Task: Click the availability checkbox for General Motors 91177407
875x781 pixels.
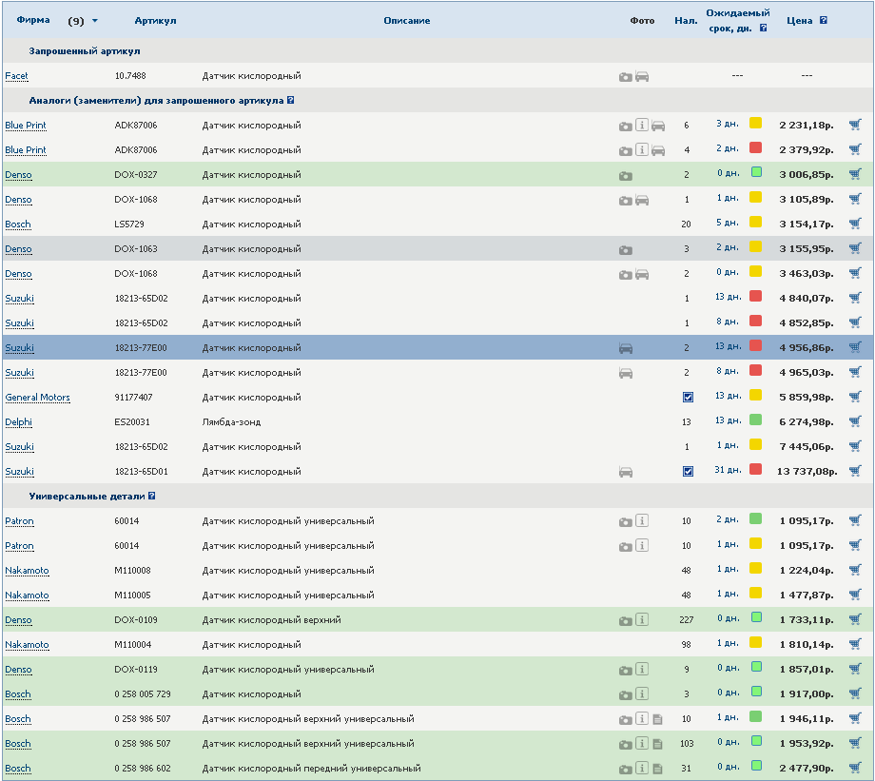Action: click(x=688, y=398)
